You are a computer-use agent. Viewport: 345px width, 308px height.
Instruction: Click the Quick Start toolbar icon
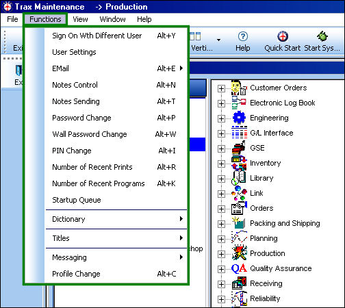point(283,36)
